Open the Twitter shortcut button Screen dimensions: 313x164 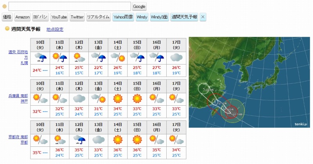click(77, 17)
